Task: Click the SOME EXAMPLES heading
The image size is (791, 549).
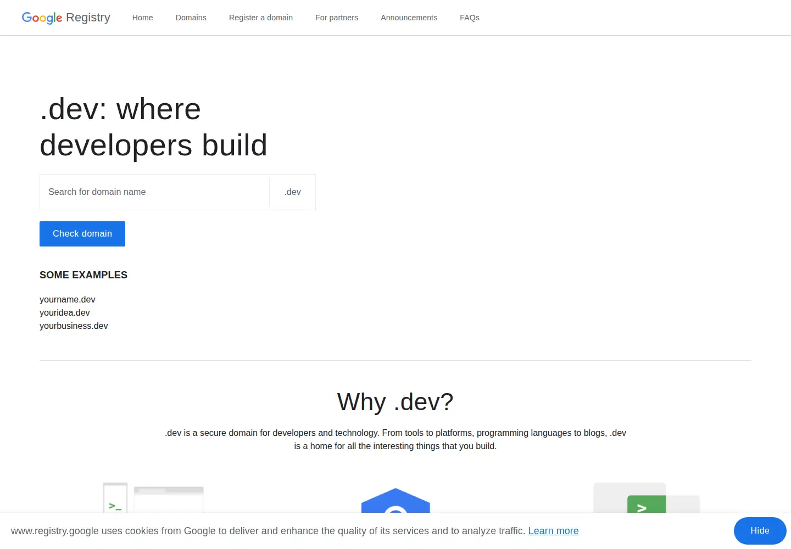Action: (83, 275)
